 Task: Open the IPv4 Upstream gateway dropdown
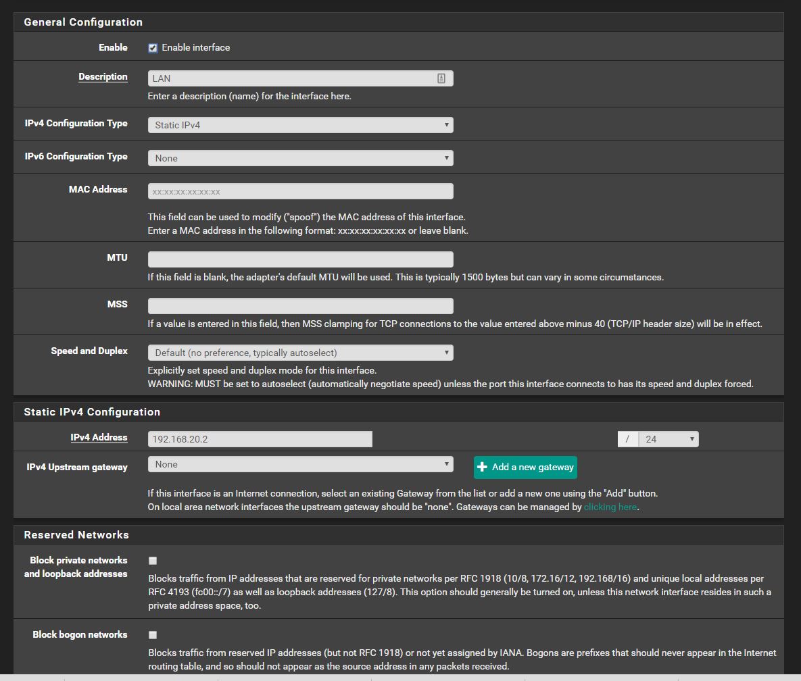tap(300, 464)
